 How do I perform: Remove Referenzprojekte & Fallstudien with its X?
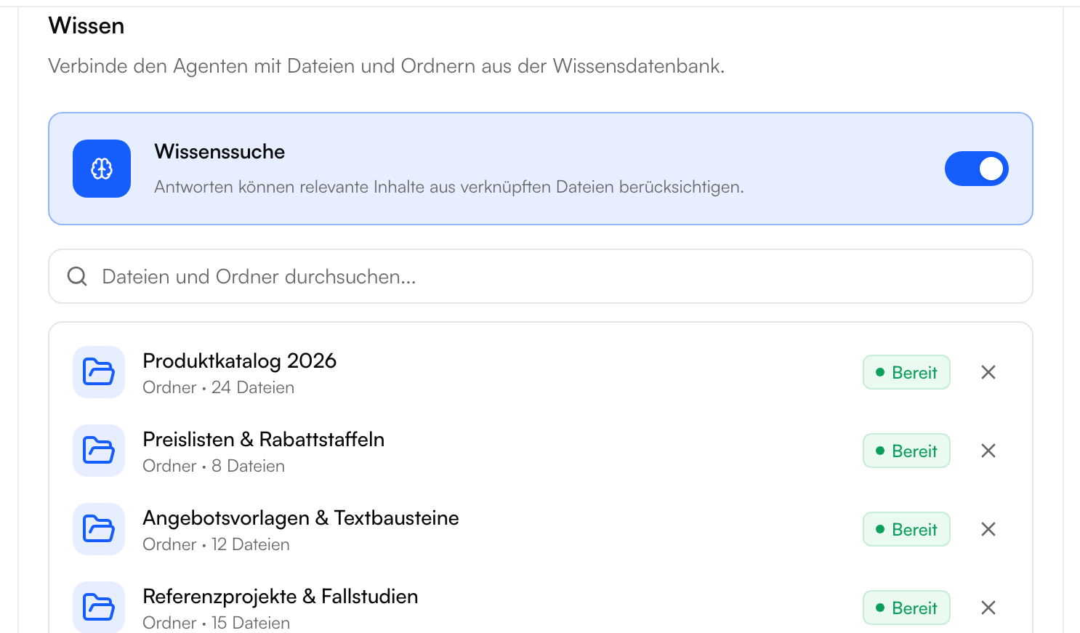point(988,608)
